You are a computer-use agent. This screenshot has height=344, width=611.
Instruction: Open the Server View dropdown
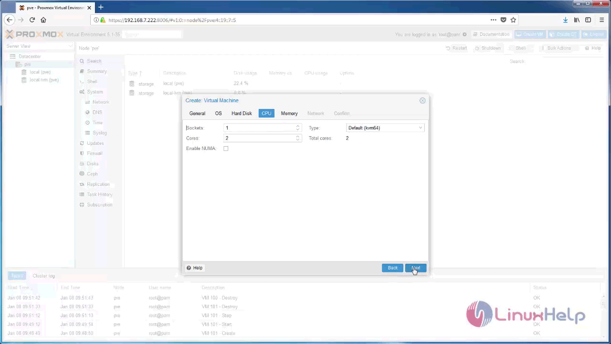coord(39,46)
